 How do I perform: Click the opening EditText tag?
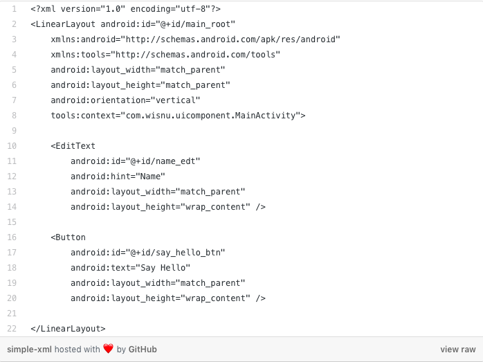(x=73, y=146)
